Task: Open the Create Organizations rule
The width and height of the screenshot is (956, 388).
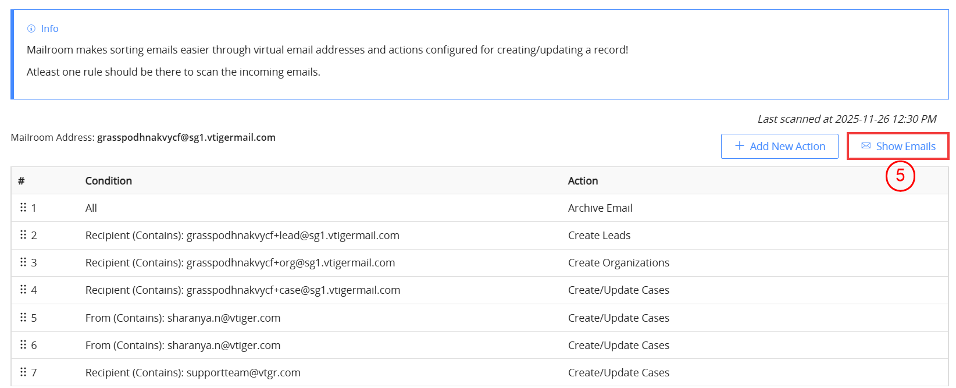Action: point(618,262)
